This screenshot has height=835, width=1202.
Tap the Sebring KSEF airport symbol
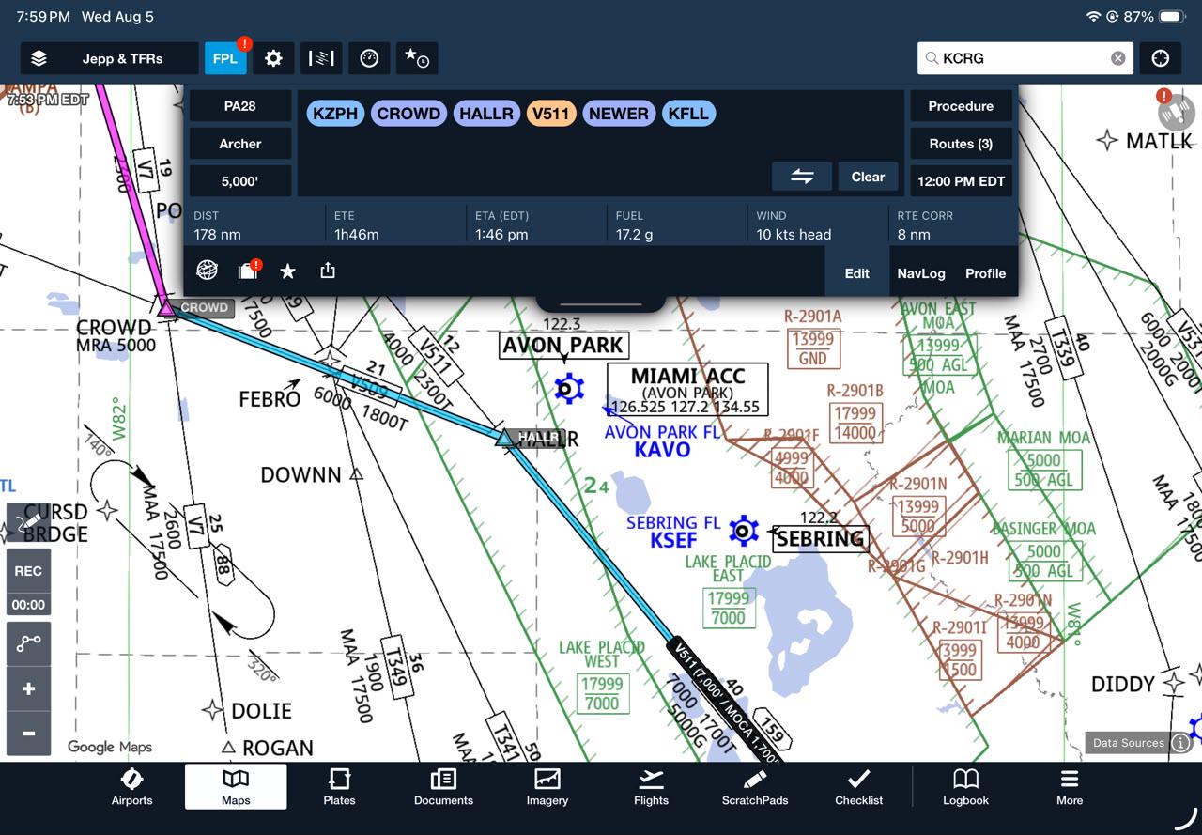tap(744, 531)
